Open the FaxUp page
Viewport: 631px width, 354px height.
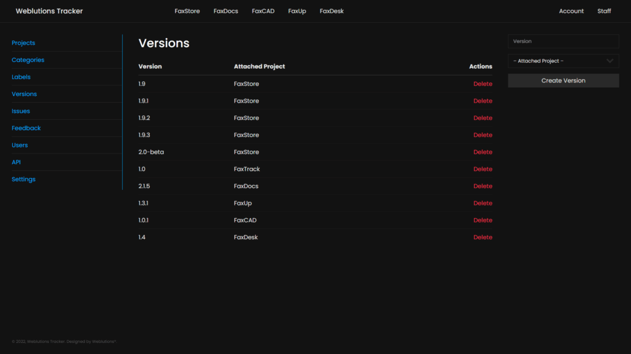tap(297, 10)
